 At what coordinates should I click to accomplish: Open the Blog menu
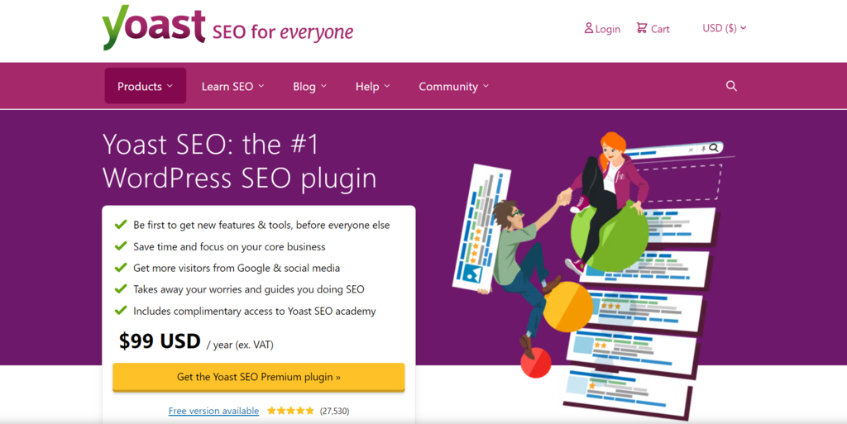309,86
